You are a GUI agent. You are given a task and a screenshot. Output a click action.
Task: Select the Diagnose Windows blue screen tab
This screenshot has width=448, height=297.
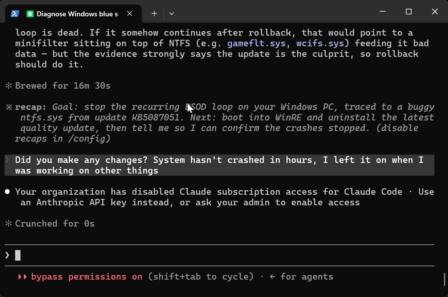click(x=74, y=14)
